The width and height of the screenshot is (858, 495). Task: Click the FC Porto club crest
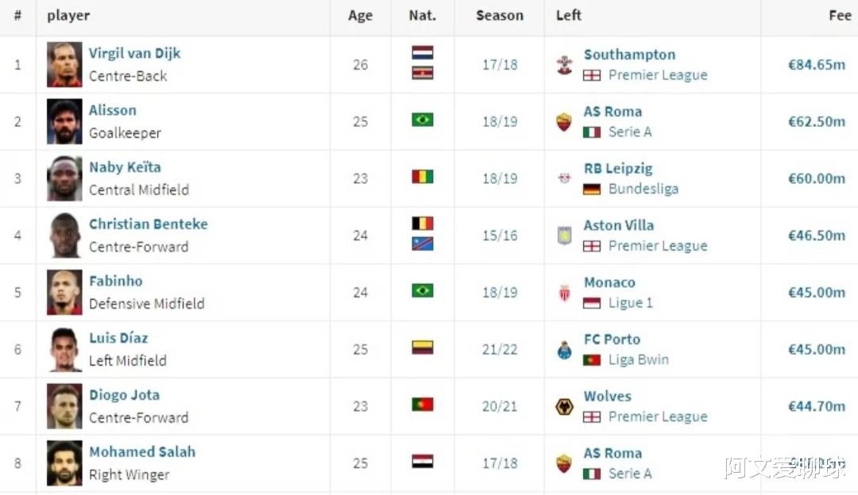pos(564,350)
